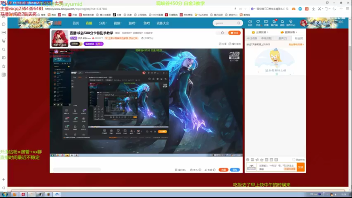Open the Douyu follow heart icon
The image size is (352, 198).
[258, 23]
